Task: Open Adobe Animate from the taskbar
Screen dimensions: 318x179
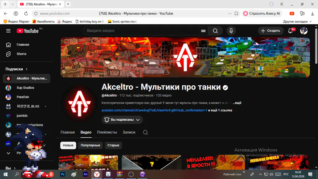Action: [x=86, y=174]
